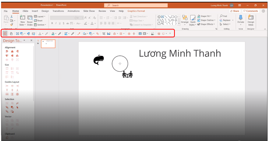The height and width of the screenshot is (141, 269).
Task: Click the Design Ideas icon
Action: 251,17
